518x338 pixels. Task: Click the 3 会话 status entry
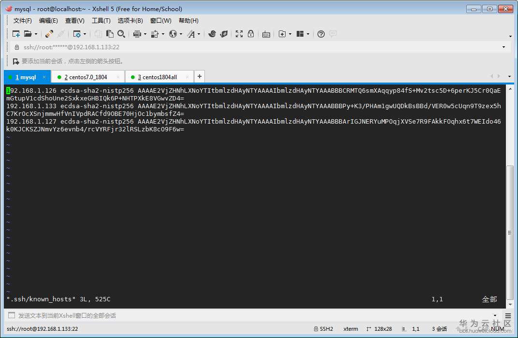pos(439,329)
